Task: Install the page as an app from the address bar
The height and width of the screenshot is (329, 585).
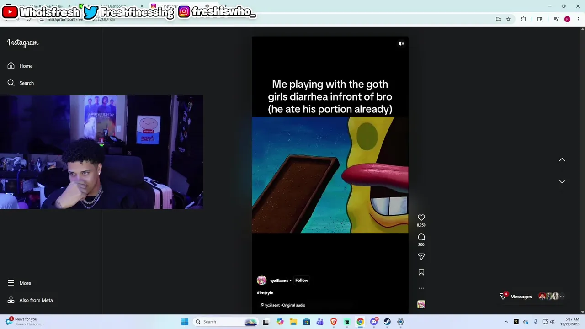Action: point(498,19)
